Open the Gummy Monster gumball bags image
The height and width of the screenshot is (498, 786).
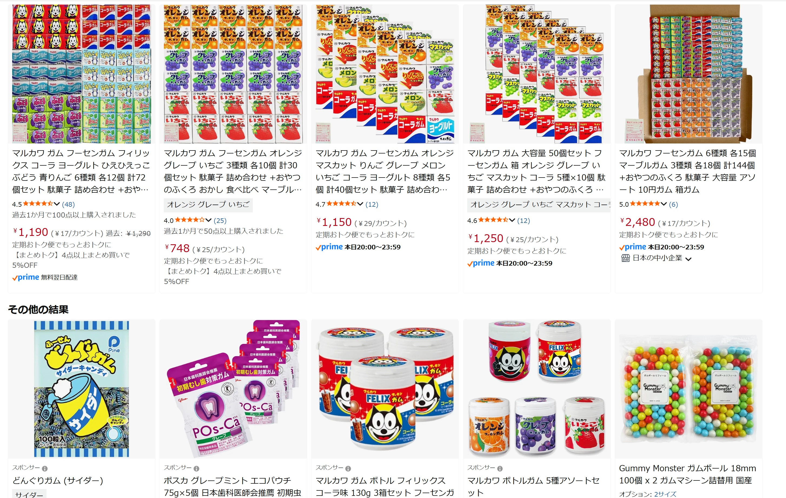[688, 389]
